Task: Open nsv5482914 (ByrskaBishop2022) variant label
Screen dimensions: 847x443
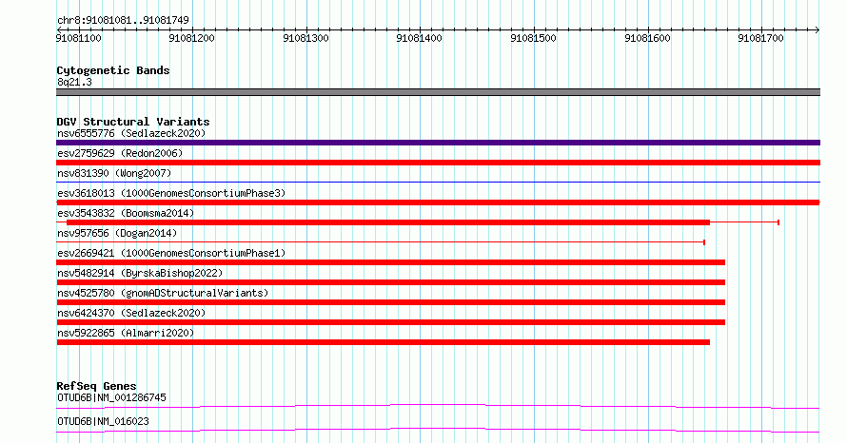Action: (x=140, y=273)
